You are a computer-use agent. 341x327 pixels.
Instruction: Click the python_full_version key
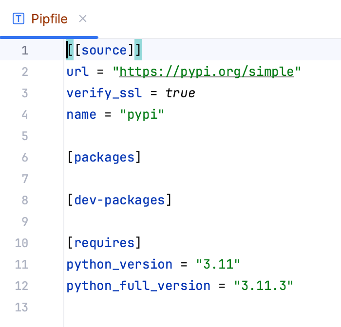pyautogui.click(x=138, y=286)
